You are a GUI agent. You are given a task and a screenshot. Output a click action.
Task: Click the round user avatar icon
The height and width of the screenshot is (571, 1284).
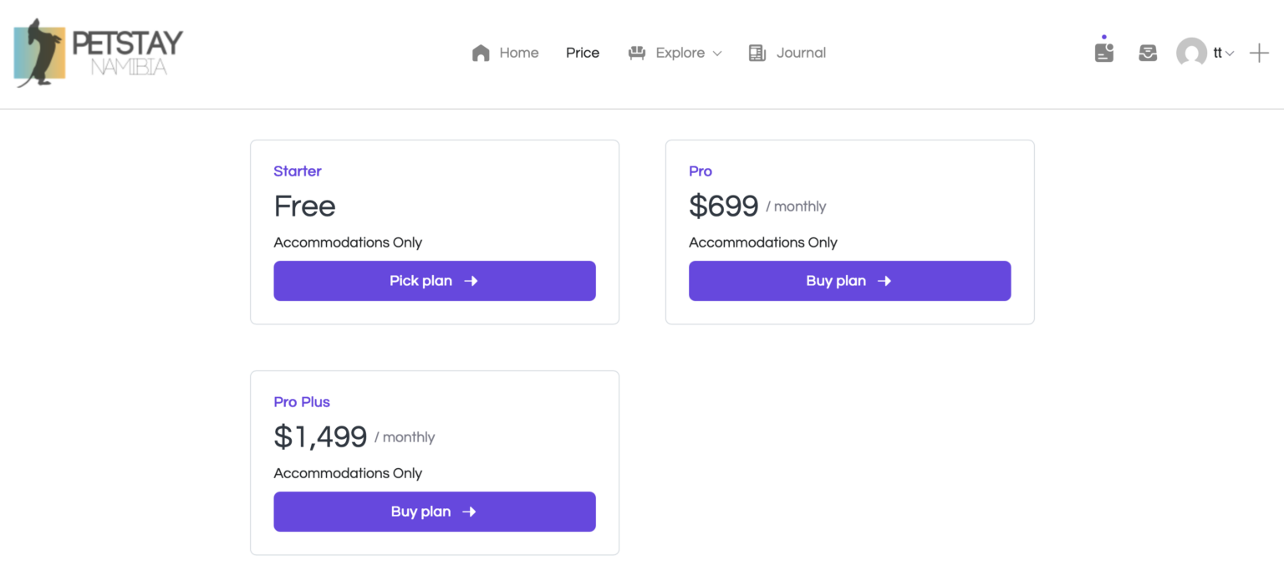coord(1191,54)
